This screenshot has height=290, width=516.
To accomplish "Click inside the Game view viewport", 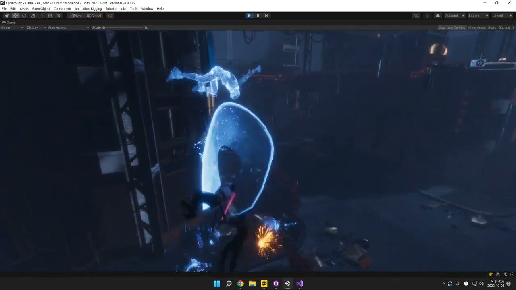I will pyautogui.click(x=258, y=151).
